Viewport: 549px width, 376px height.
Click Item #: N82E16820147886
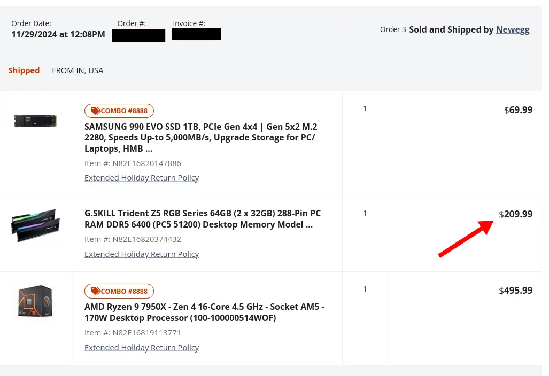pos(133,163)
